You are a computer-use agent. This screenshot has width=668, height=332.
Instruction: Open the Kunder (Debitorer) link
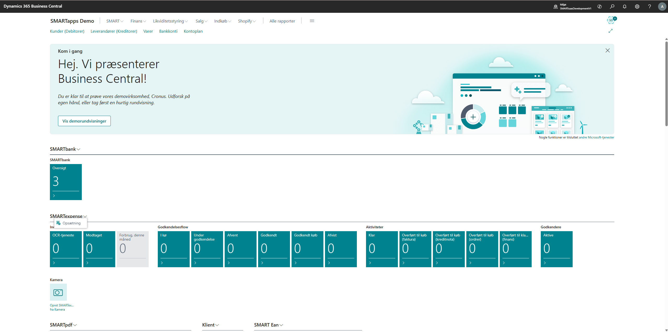[67, 31]
